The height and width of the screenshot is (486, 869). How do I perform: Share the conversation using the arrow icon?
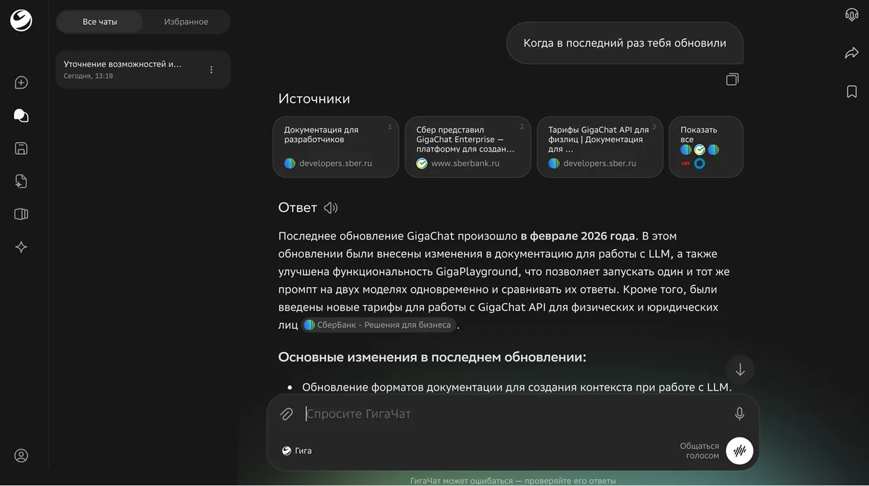tap(851, 52)
